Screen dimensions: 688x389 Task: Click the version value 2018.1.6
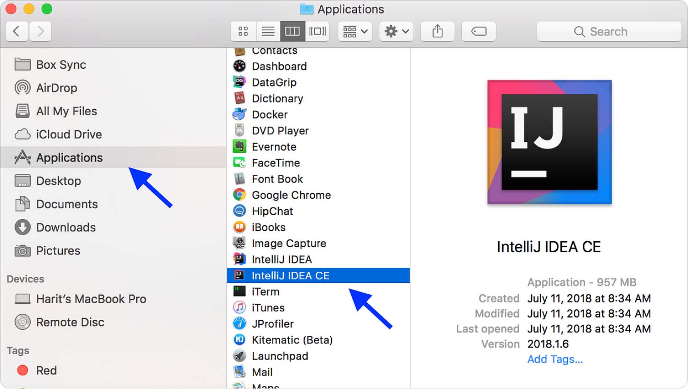pyautogui.click(x=548, y=344)
